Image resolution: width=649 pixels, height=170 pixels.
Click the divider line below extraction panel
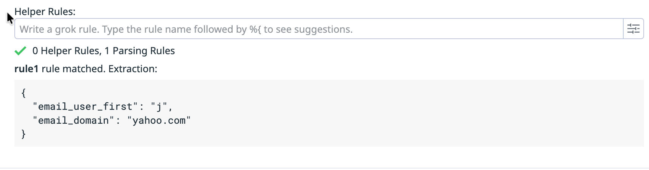[324, 168]
